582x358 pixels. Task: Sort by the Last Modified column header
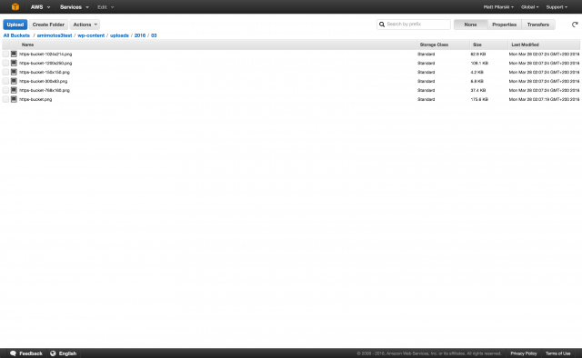[x=525, y=45]
